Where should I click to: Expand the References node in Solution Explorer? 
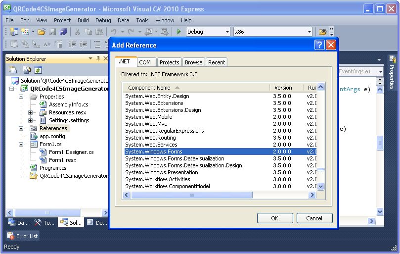point(21,128)
